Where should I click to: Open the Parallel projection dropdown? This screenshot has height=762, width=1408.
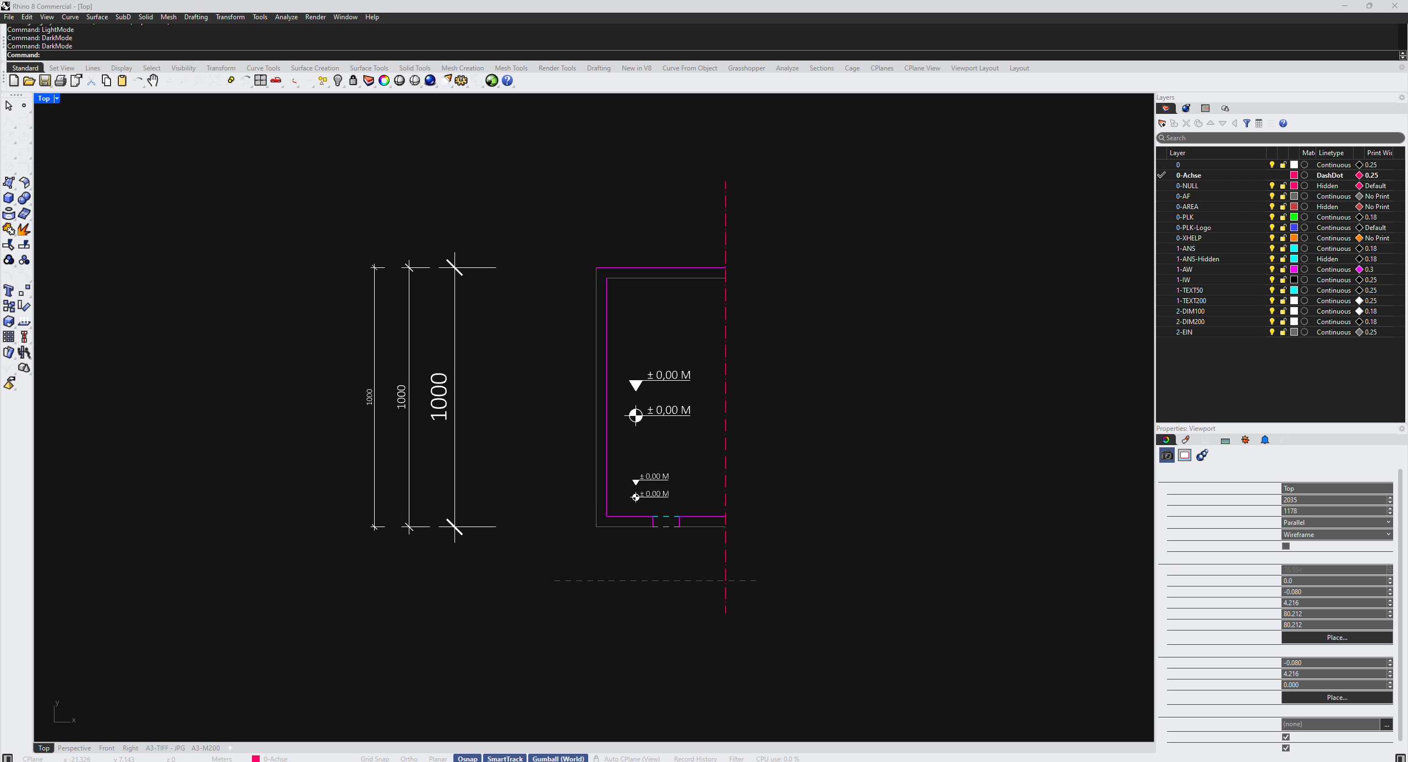[1336, 523]
